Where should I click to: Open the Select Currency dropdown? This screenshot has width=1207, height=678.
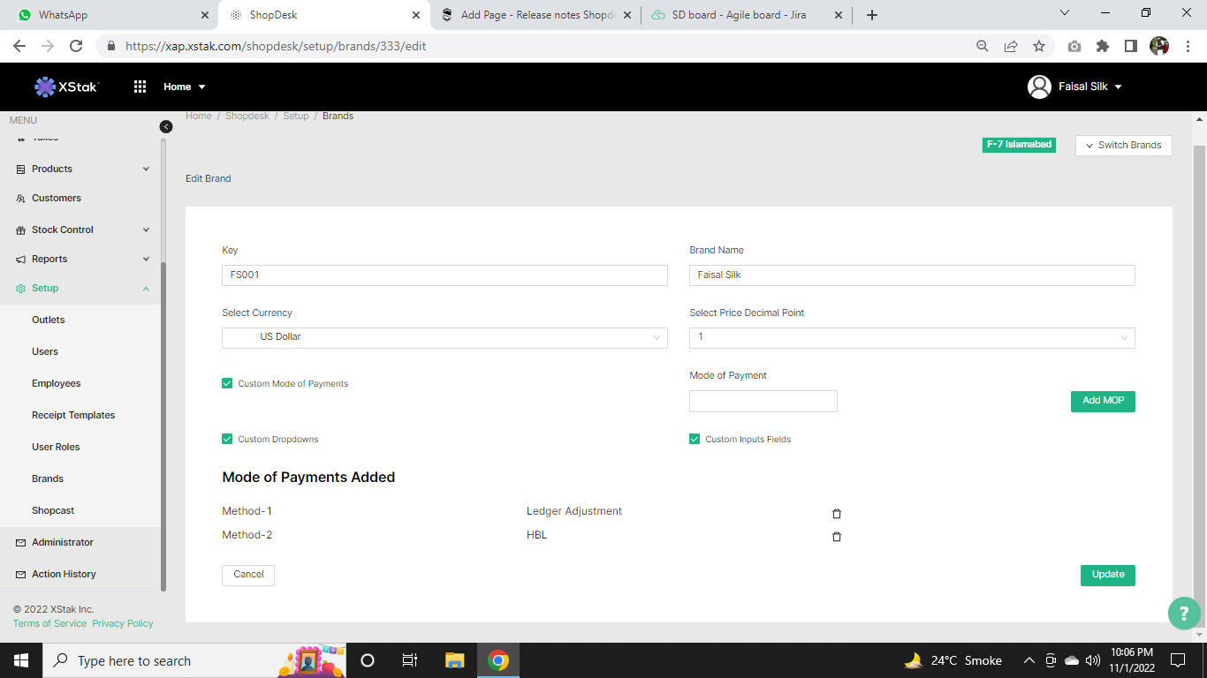[x=444, y=337]
